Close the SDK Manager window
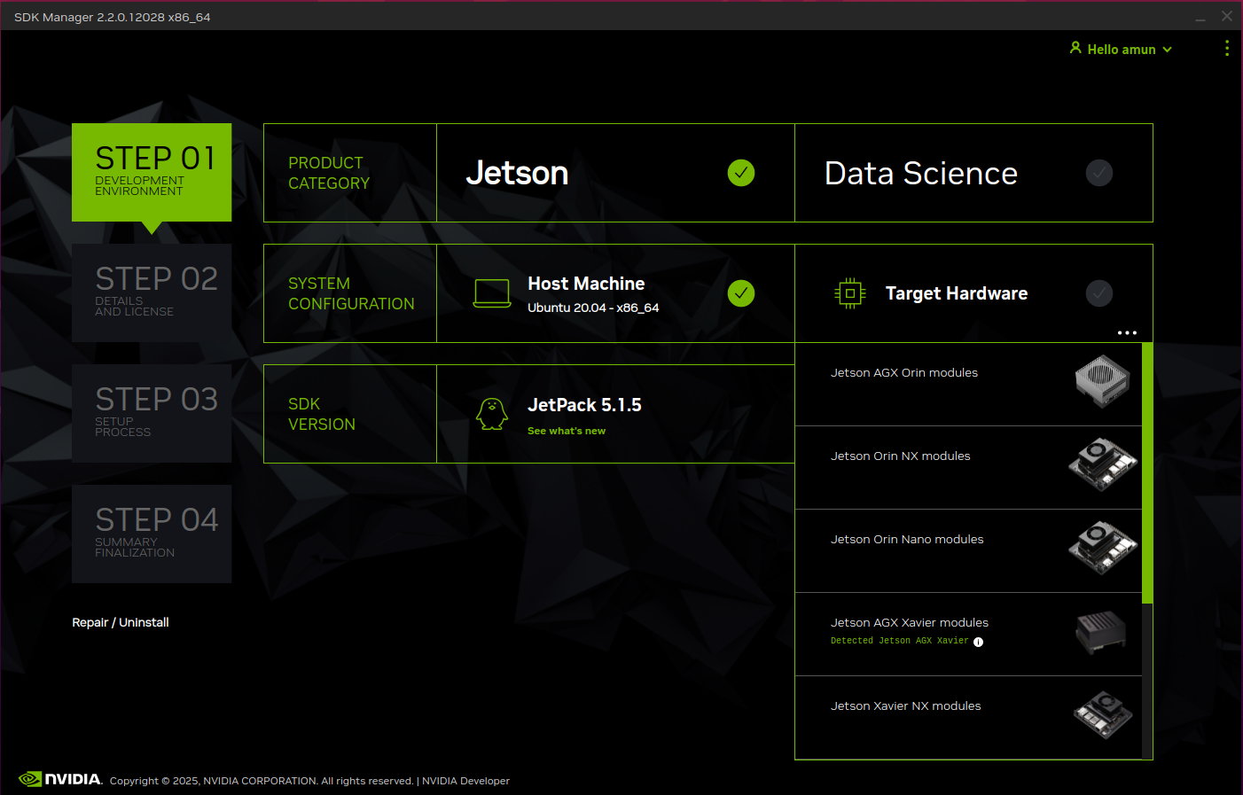This screenshot has height=795, width=1243. click(1227, 16)
